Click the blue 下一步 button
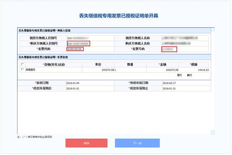Screen dimensions: 232x155 (x=137, y=143)
